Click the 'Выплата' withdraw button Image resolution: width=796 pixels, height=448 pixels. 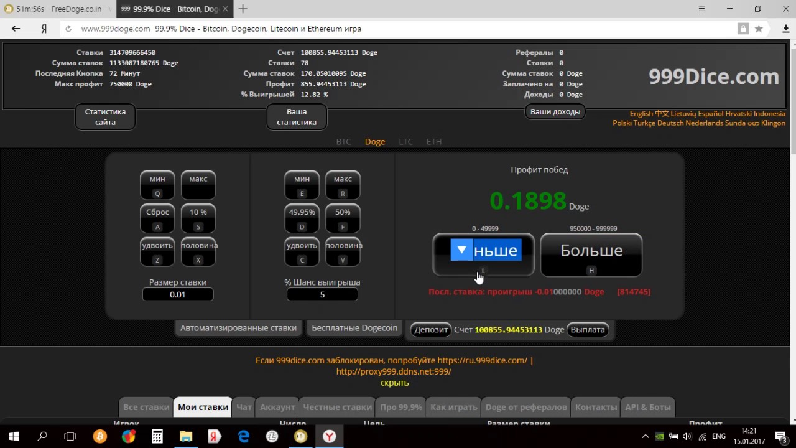tap(588, 330)
